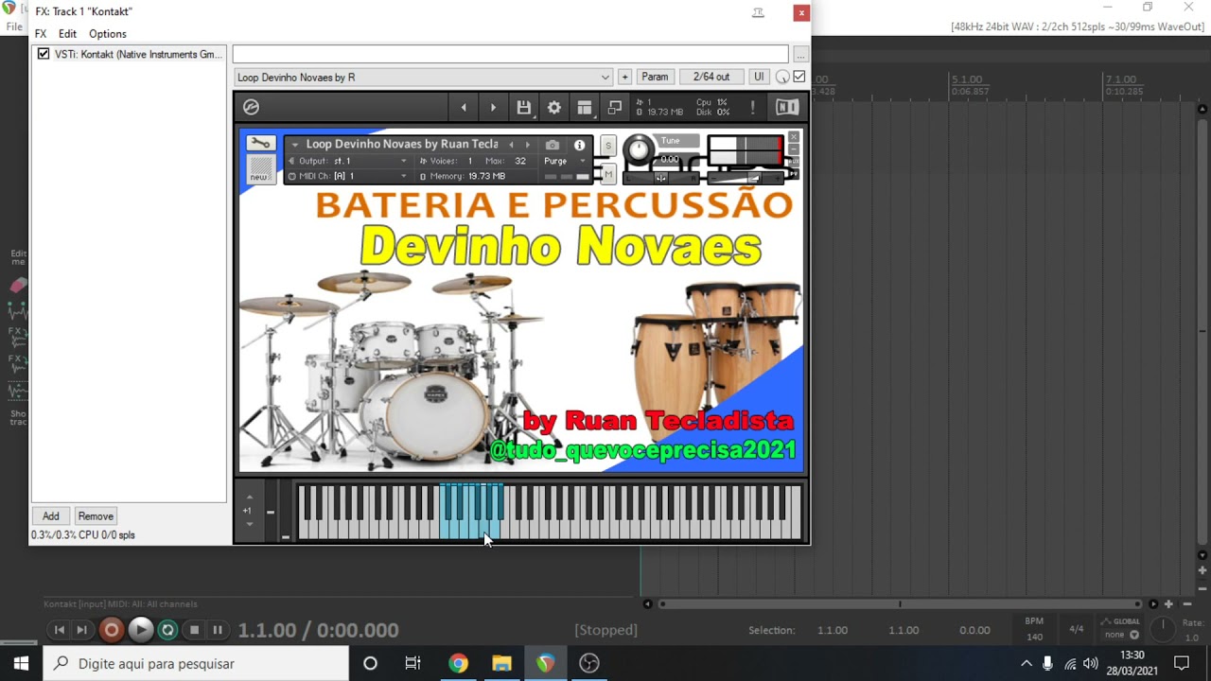Open File Explorer from the taskbar
The width and height of the screenshot is (1211, 681).
(x=501, y=663)
